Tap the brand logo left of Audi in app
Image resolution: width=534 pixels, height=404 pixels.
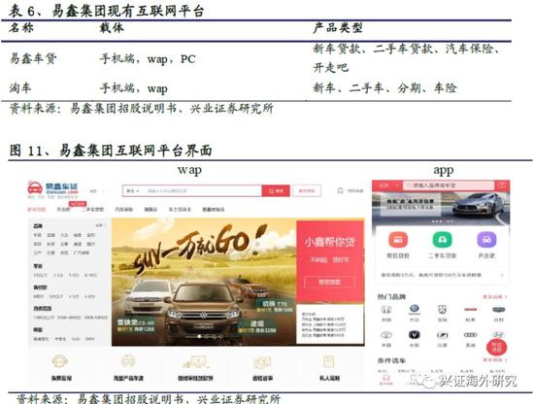(442, 335)
